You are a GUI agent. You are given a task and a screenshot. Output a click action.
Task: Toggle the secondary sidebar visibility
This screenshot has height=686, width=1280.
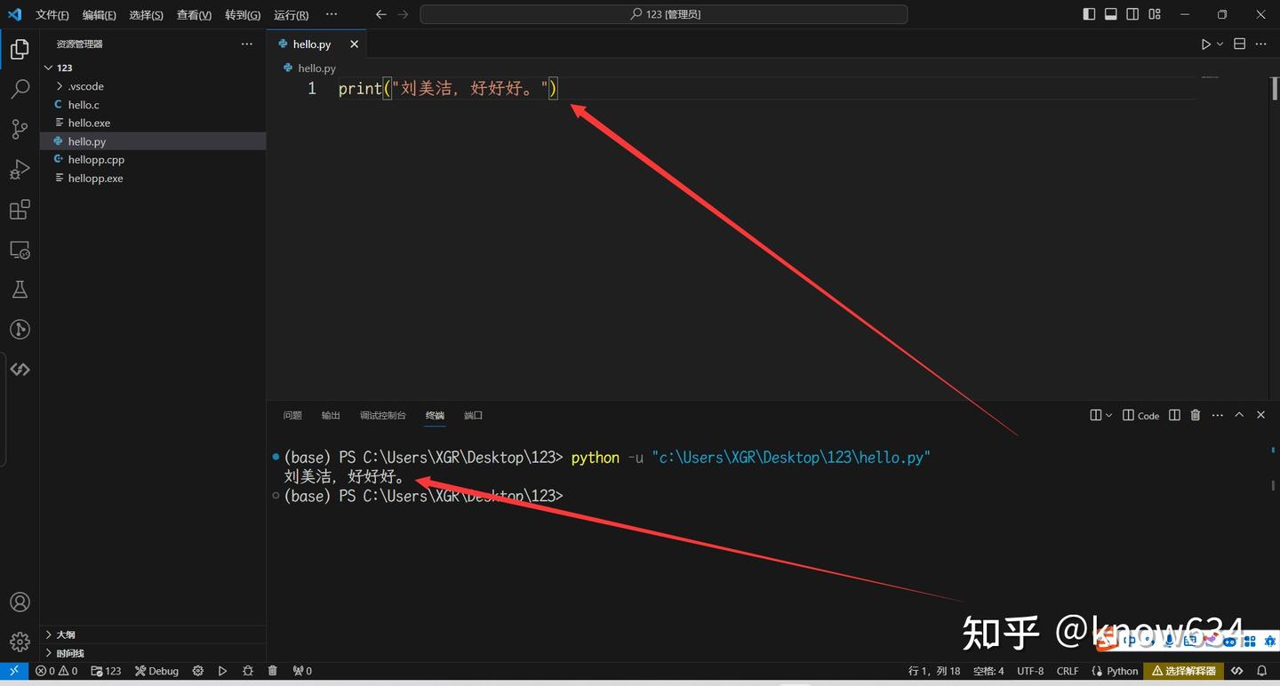[x=1130, y=14]
